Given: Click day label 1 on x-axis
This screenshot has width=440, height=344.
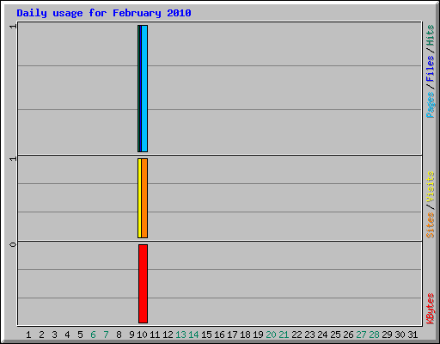Looking at the screenshot, I should [28, 335].
